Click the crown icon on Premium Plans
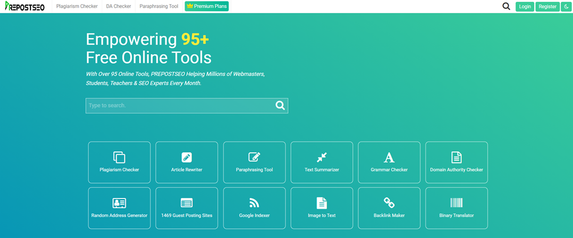The height and width of the screenshot is (238, 573). click(190, 6)
